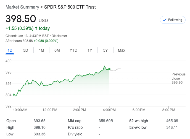Click the Mkt cap value 359.69B
The width and height of the screenshot is (190, 139).
tap(106, 121)
